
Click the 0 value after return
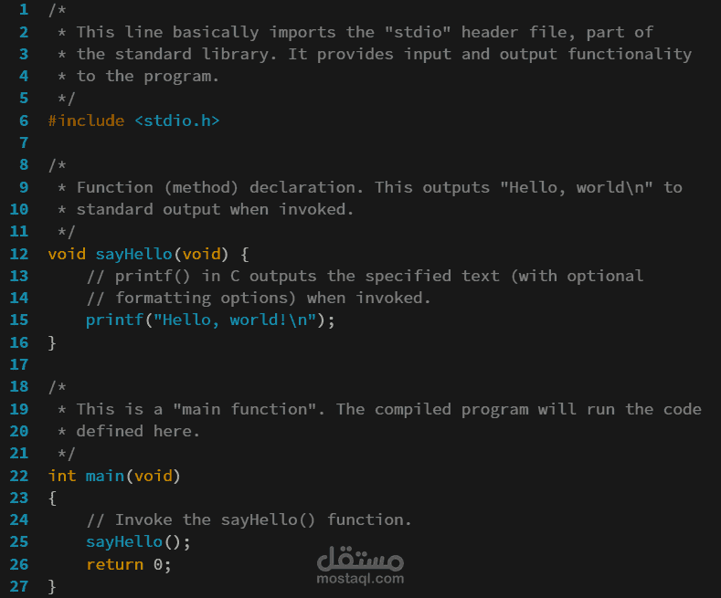click(x=158, y=564)
